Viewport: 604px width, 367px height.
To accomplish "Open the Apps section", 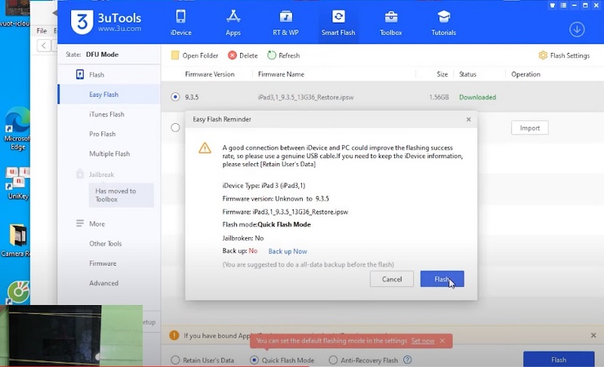I will (233, 23).
